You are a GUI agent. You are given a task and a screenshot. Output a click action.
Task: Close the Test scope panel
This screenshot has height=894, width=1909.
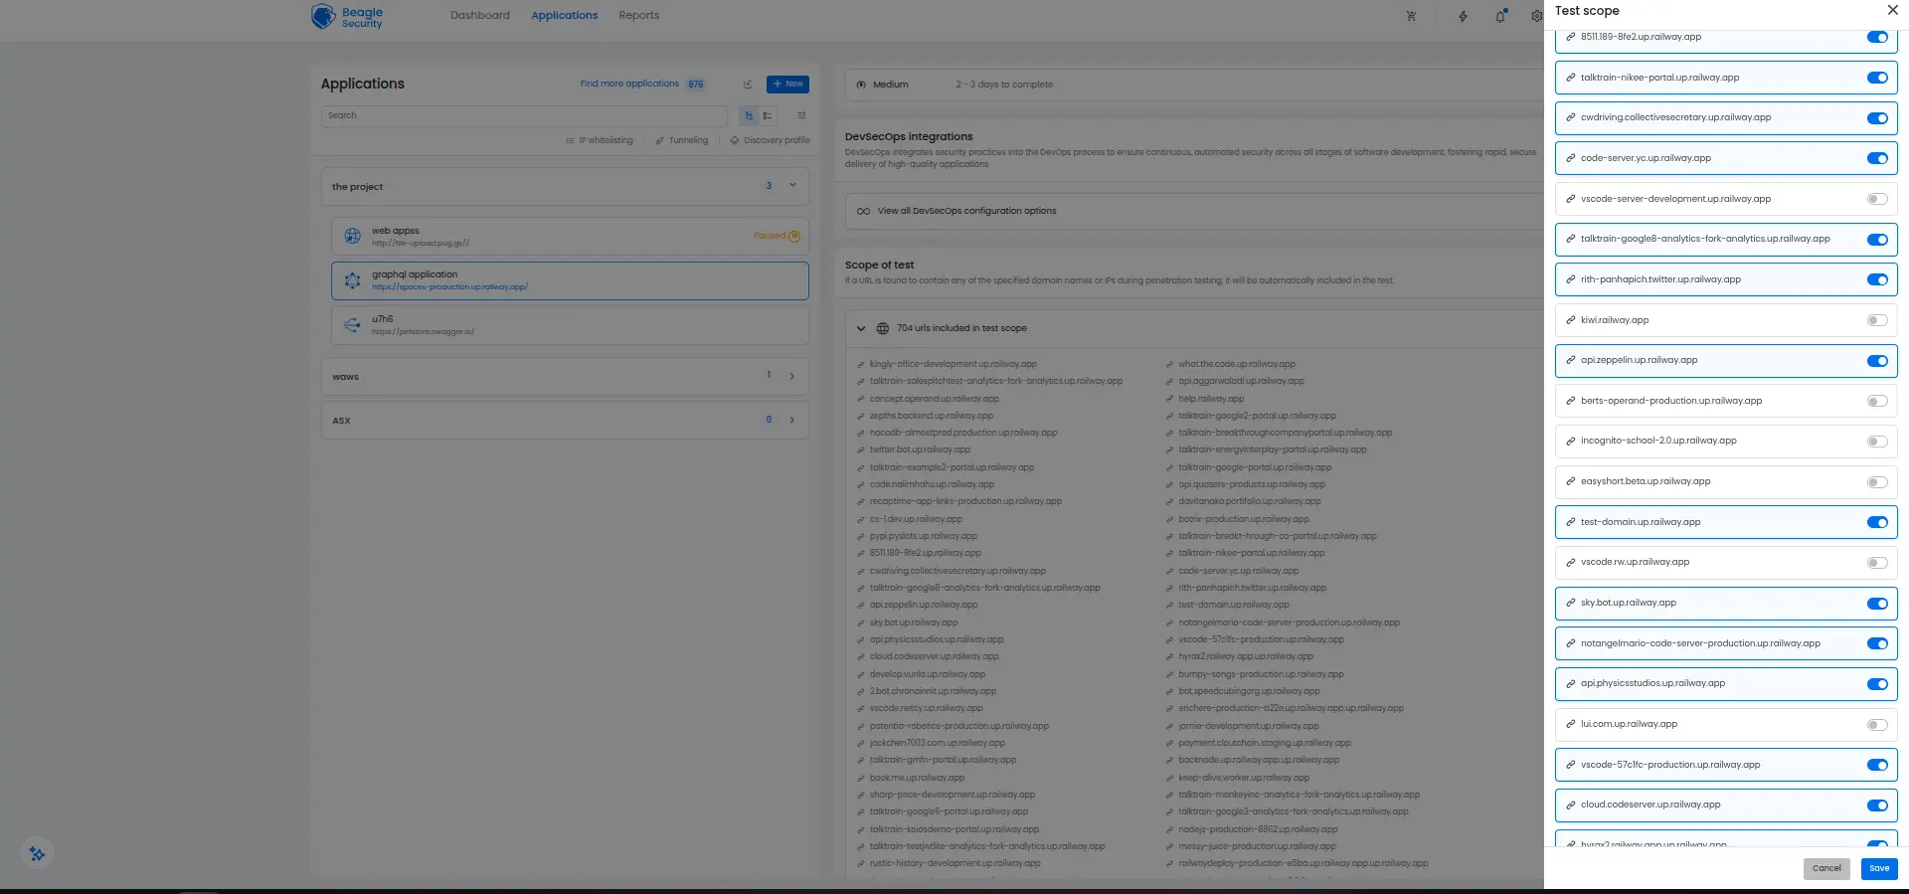(x=1892, y=10)
